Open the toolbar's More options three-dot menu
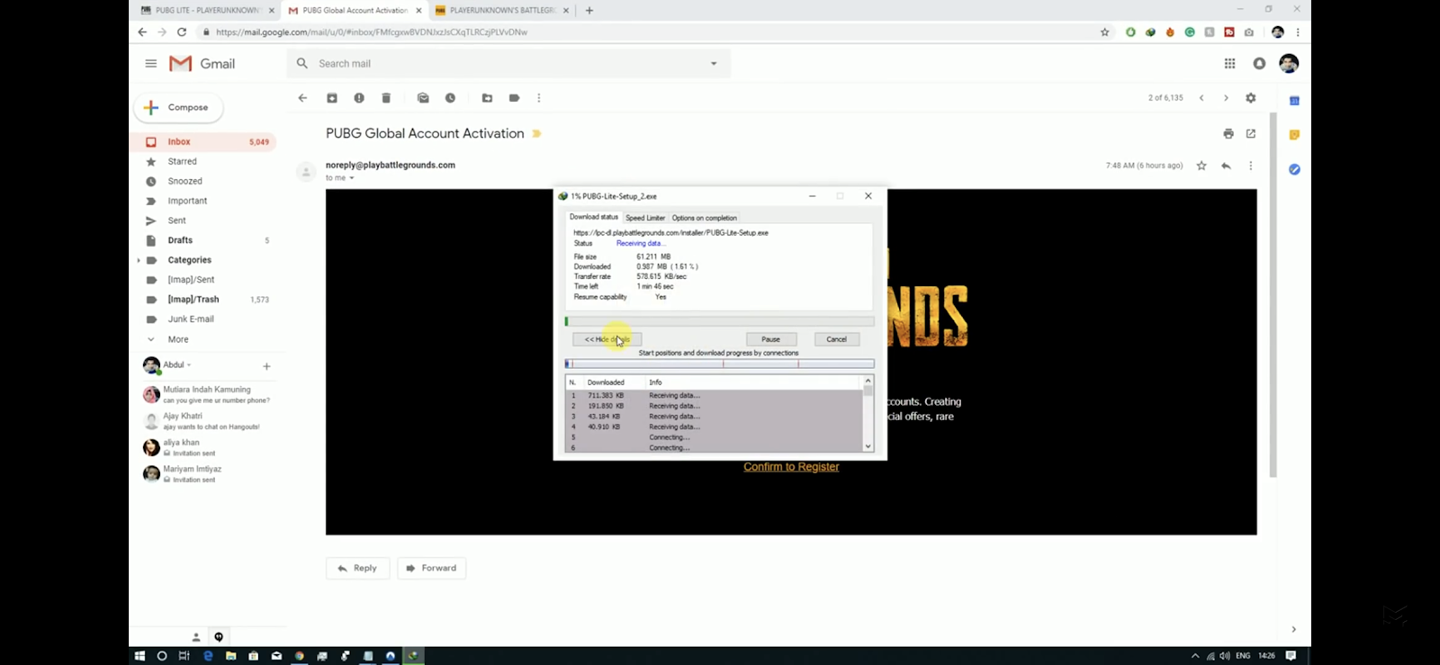 [539, 98]
